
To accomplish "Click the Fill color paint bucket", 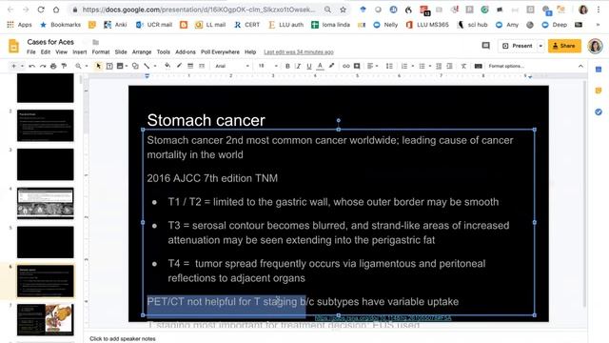I will point(167,66).
